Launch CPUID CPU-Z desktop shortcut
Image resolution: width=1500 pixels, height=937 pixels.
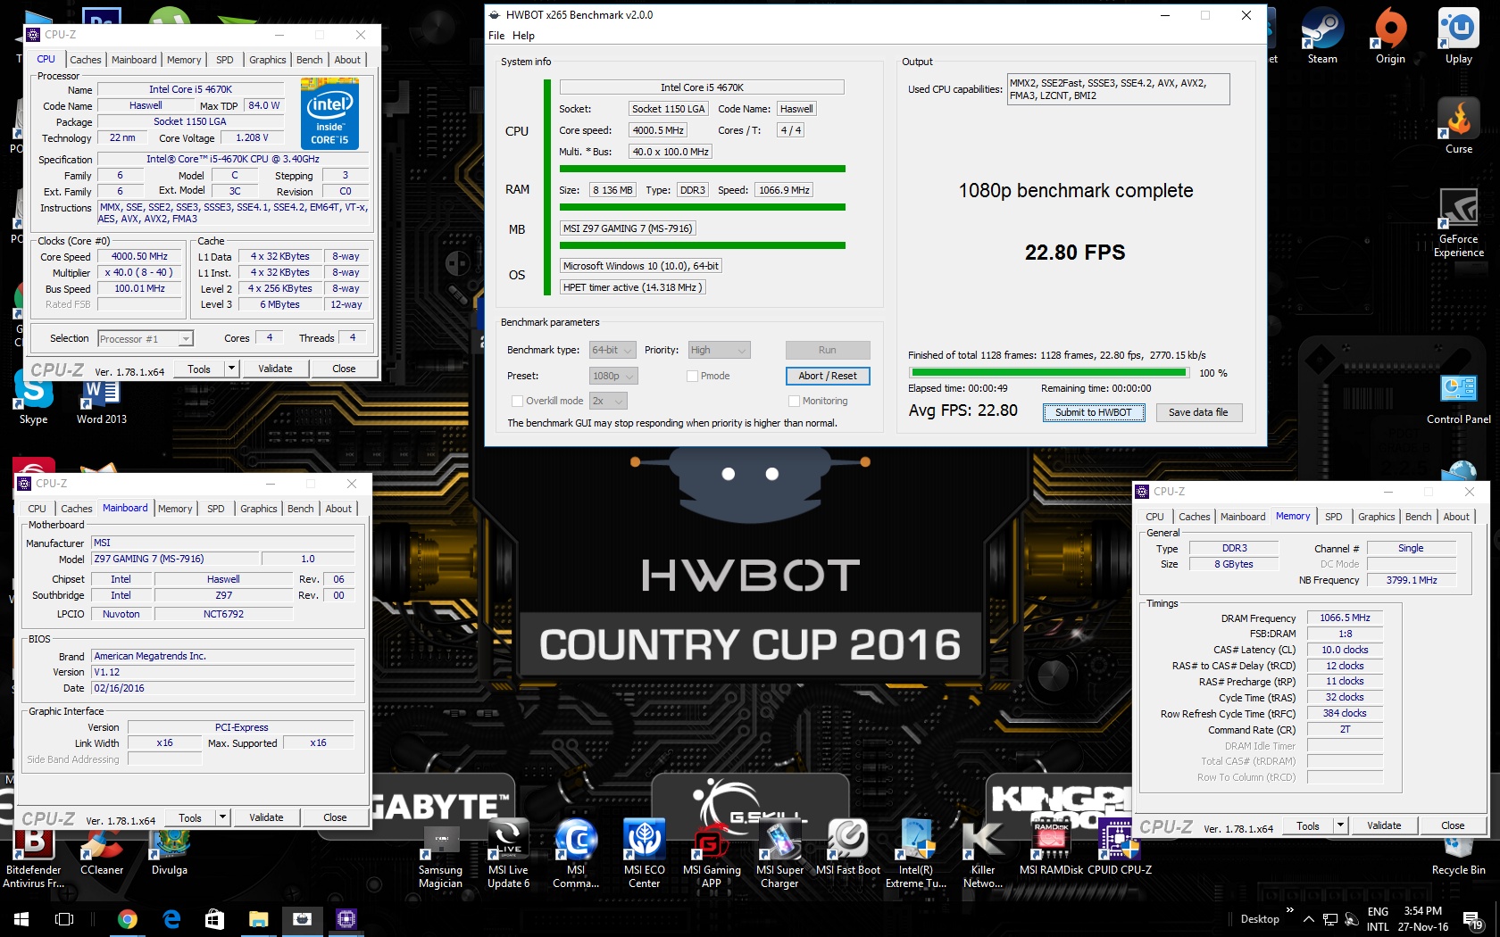pos(1119,848)
